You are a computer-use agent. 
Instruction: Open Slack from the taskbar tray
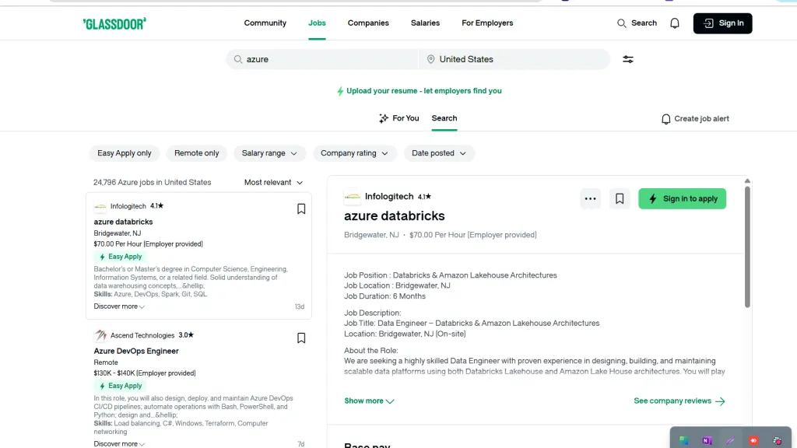pos(778,440)
